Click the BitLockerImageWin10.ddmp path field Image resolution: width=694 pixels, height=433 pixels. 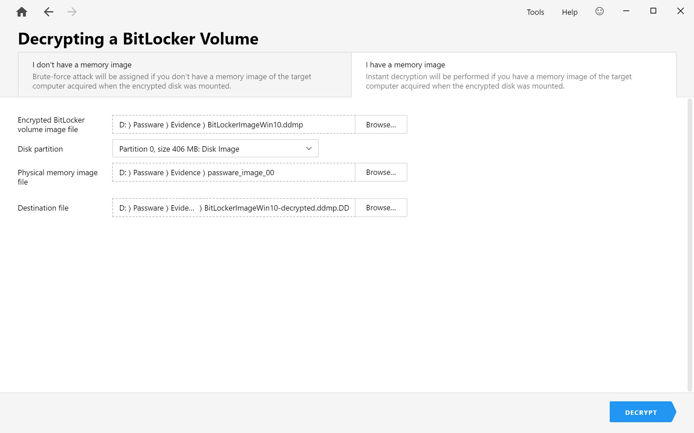(x=234, y=125)
